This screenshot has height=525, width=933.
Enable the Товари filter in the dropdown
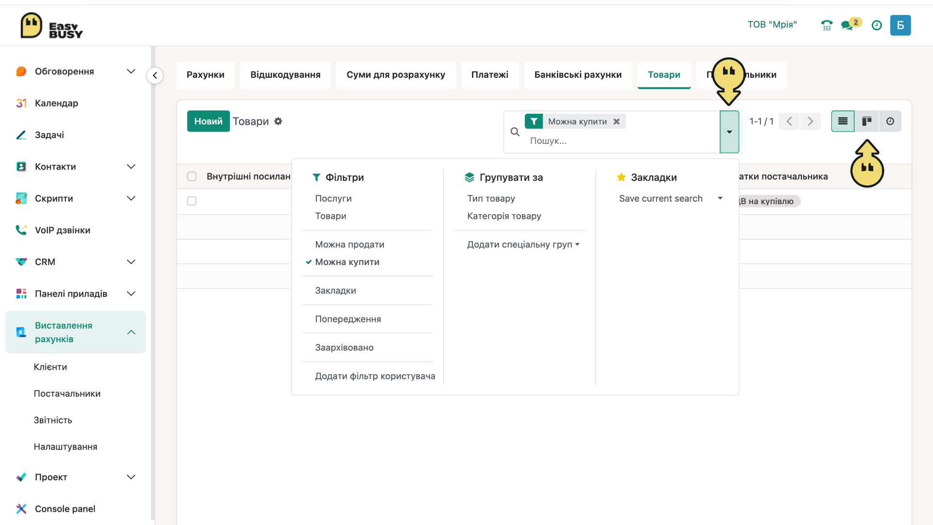point(330,216)
